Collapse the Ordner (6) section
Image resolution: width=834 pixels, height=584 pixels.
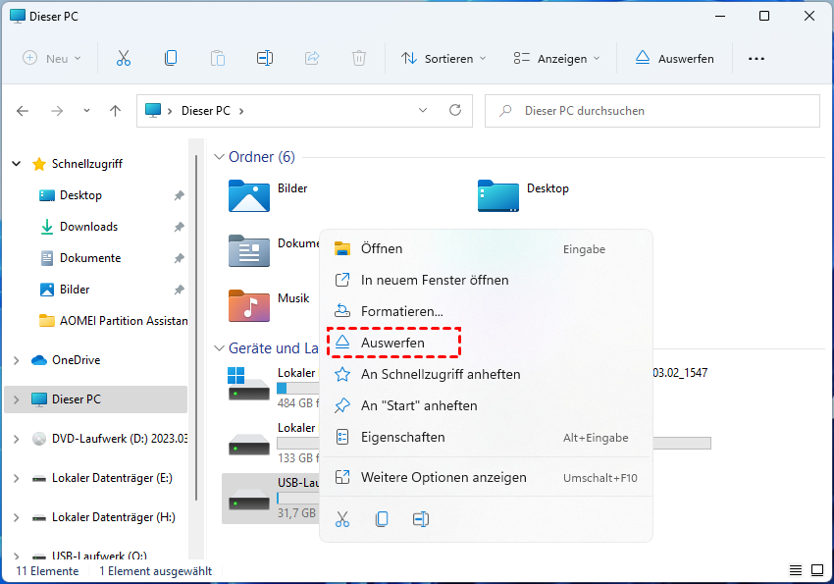coord(219,157)
